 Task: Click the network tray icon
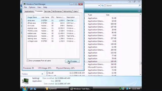(127, 88)
